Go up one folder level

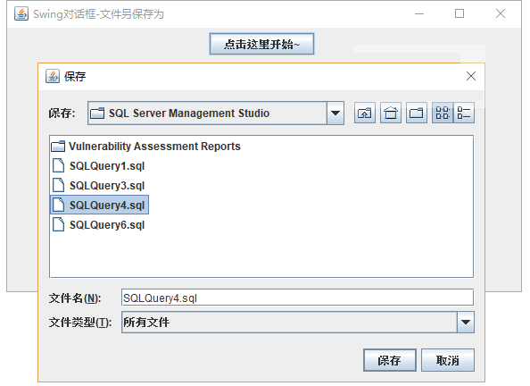pyautogui.click(x=364, y=113)
